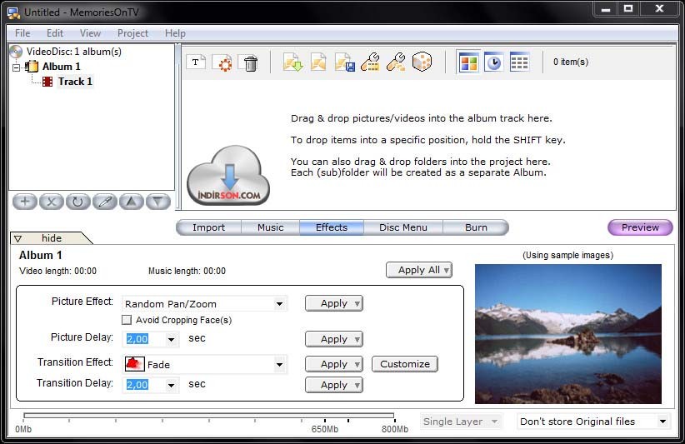Select Track 1 in the tree
Image resolution: width=685 pixels, height=444 pixels.
pos(75,82)
